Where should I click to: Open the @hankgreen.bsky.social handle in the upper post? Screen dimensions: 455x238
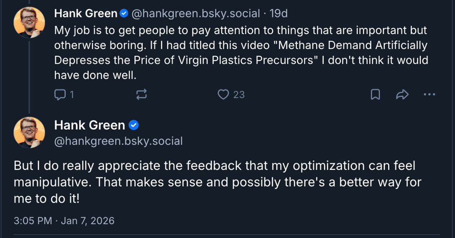point(195,13)
